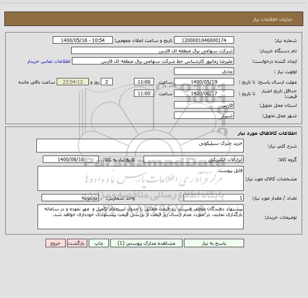Click the announcement date field 1400/05/16 - 10:54

[x=83, y=40]
